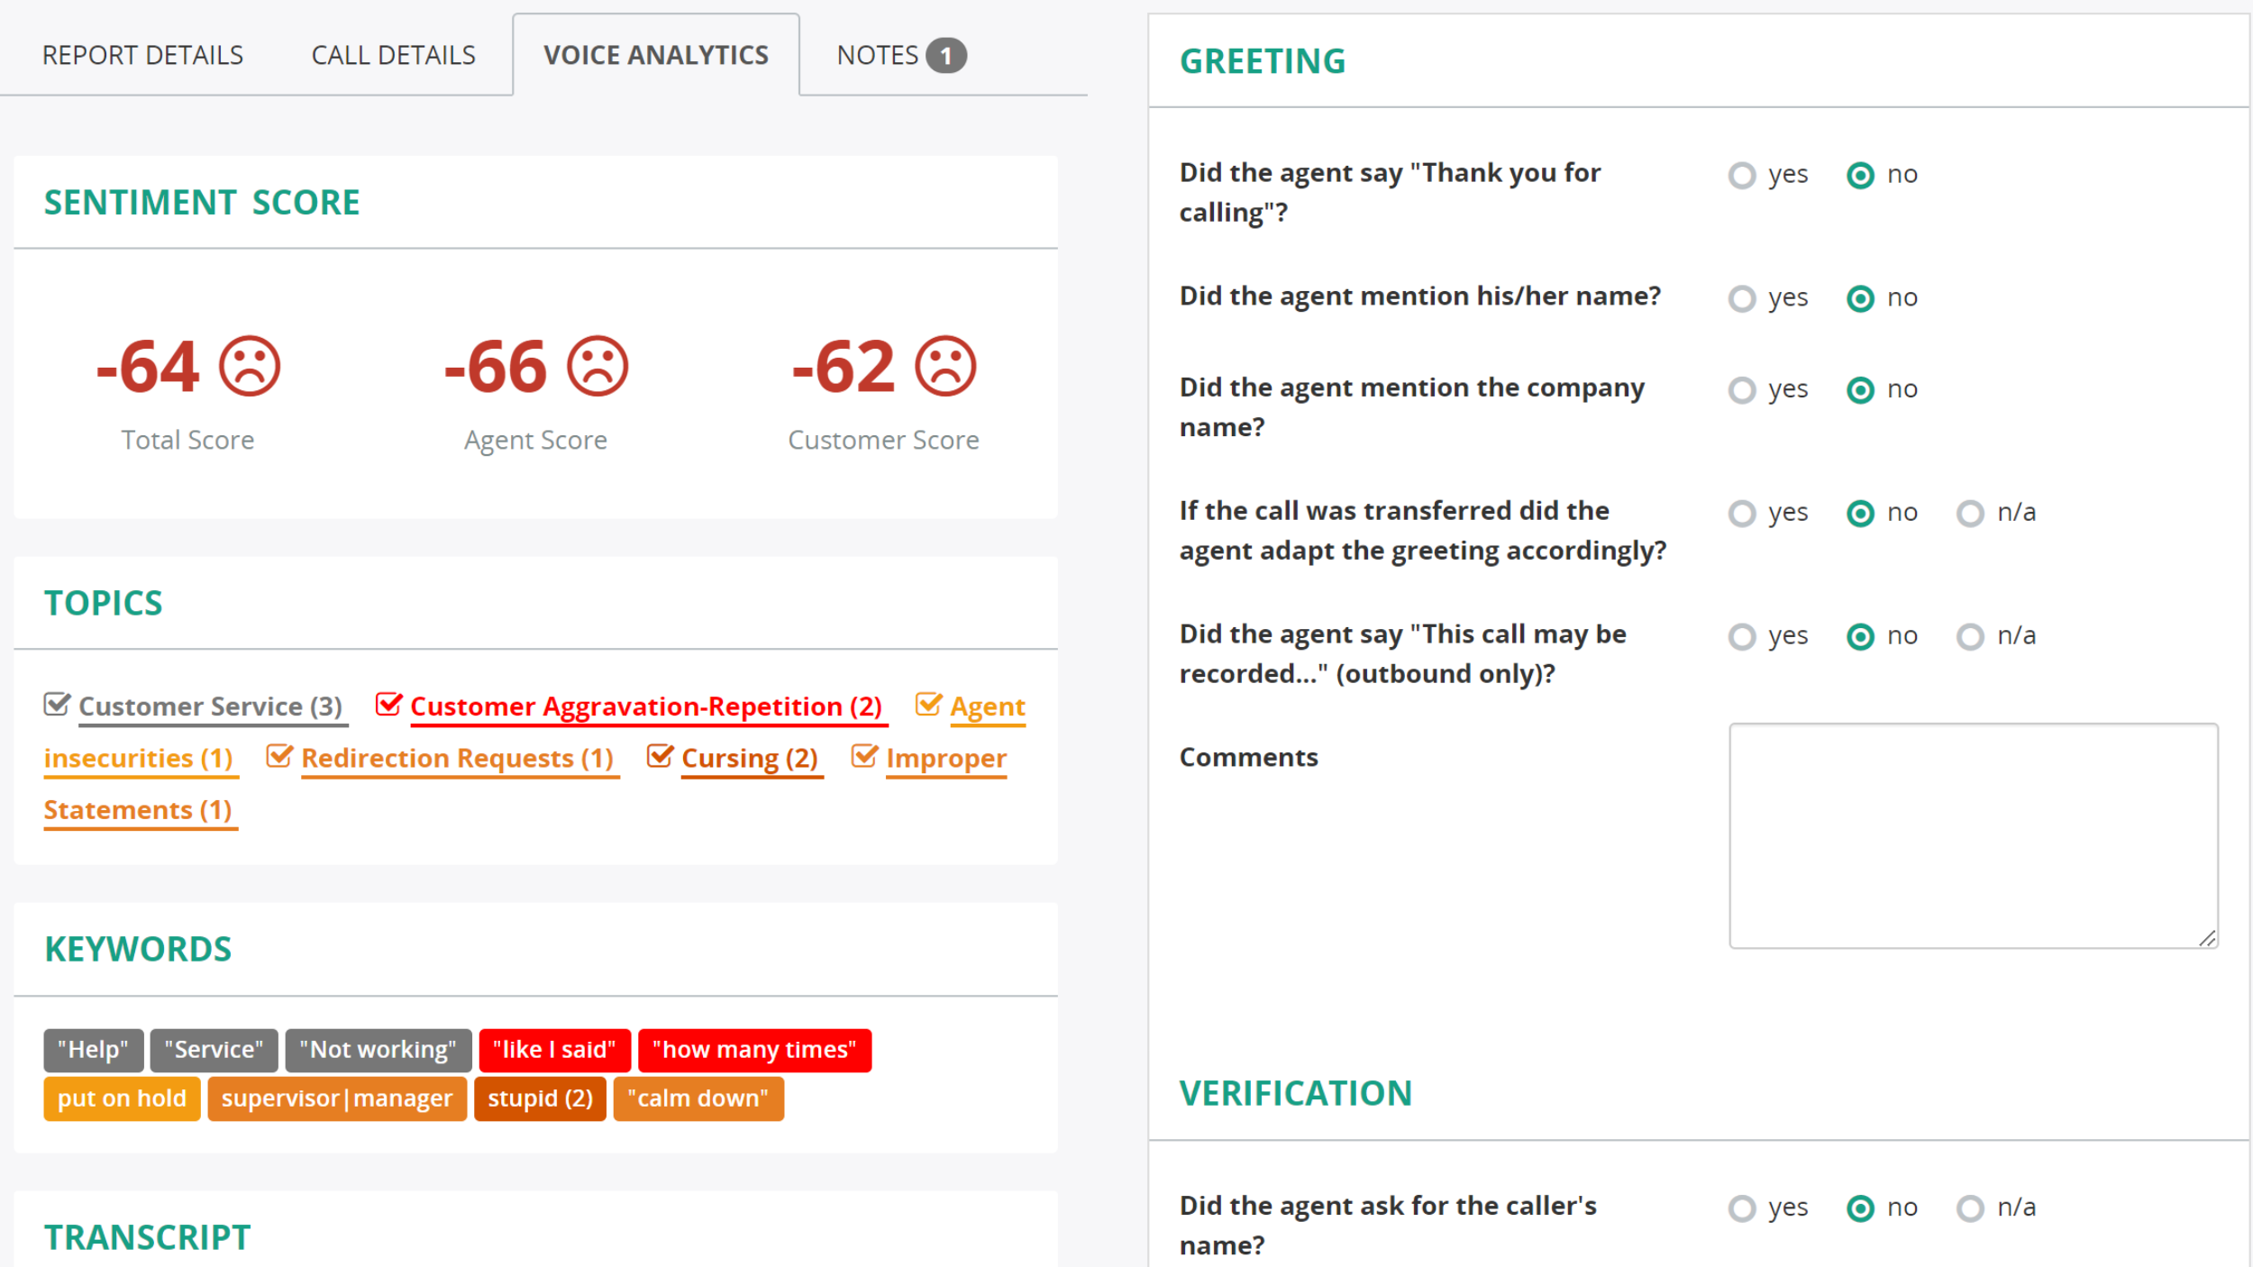Click the stupid (2) keyword tag
The width and height of the screenshot is (2253, 1267).
(x=540, y=1098)
